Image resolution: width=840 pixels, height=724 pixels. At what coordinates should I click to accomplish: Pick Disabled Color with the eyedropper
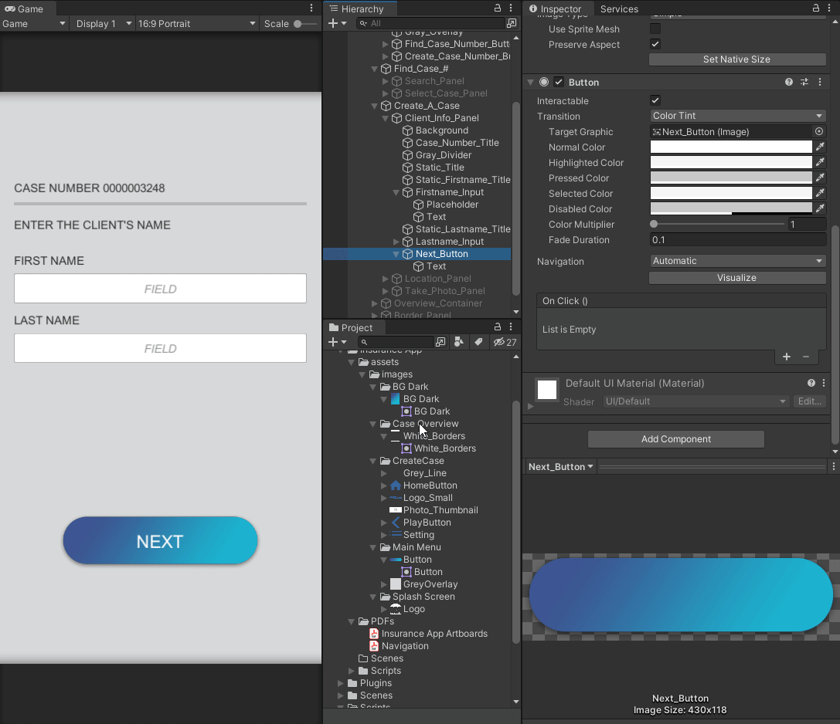[x=820, y=208]
